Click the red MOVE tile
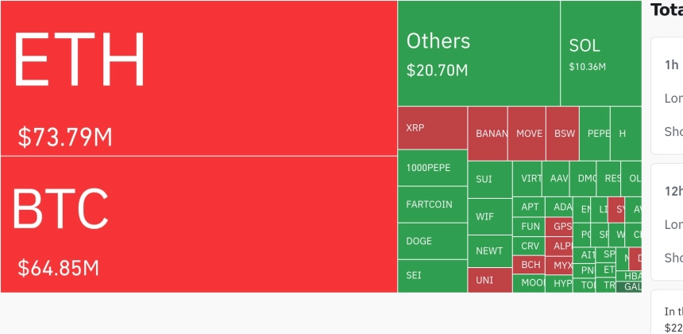Viewport: 683px width, 334px height. (x=527, y=134)
